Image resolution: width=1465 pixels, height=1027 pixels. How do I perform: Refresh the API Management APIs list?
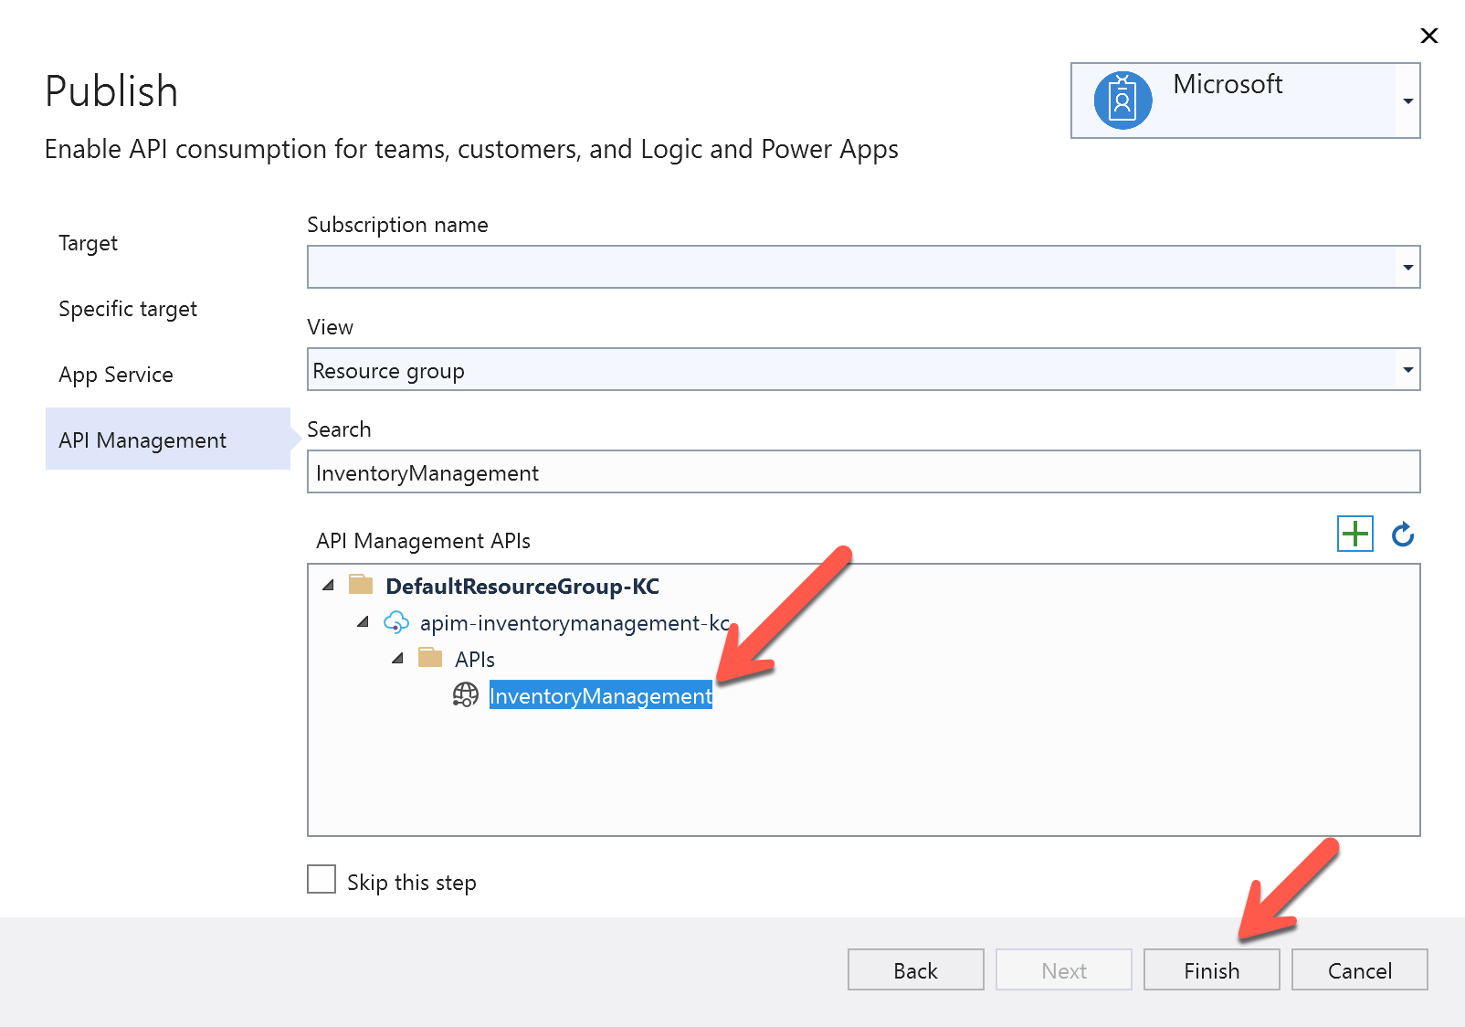[1403, 534]
